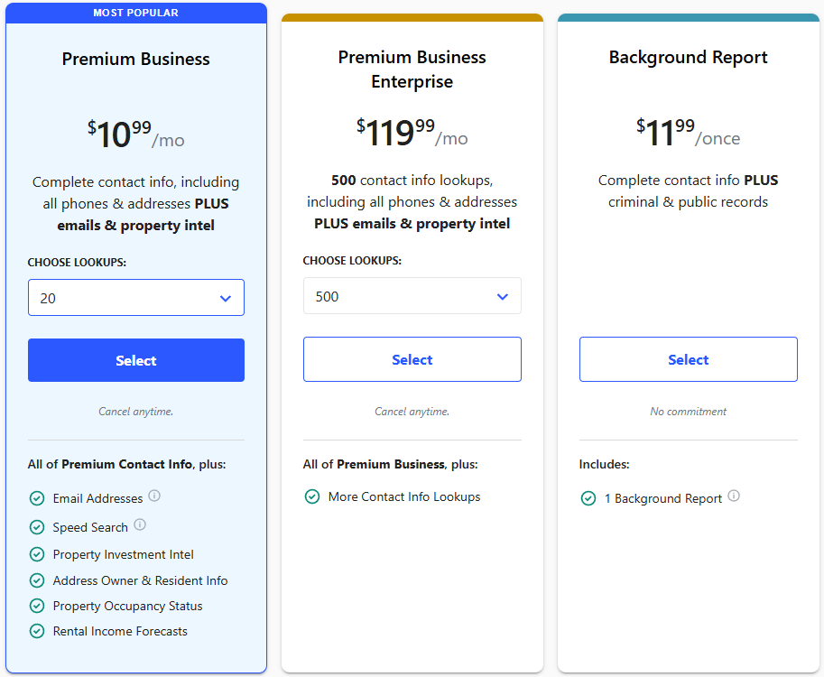Click checkmark icon beside 1 Background Report

(x=588, y=498)
